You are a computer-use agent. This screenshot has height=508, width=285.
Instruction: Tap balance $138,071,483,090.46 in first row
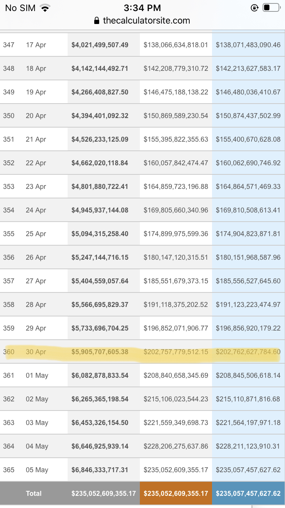click(248, 45)
